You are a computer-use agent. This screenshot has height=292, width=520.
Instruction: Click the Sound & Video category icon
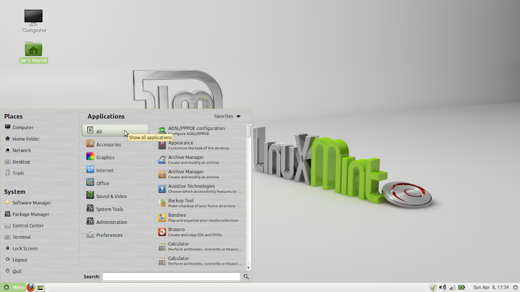coord(90,195)
